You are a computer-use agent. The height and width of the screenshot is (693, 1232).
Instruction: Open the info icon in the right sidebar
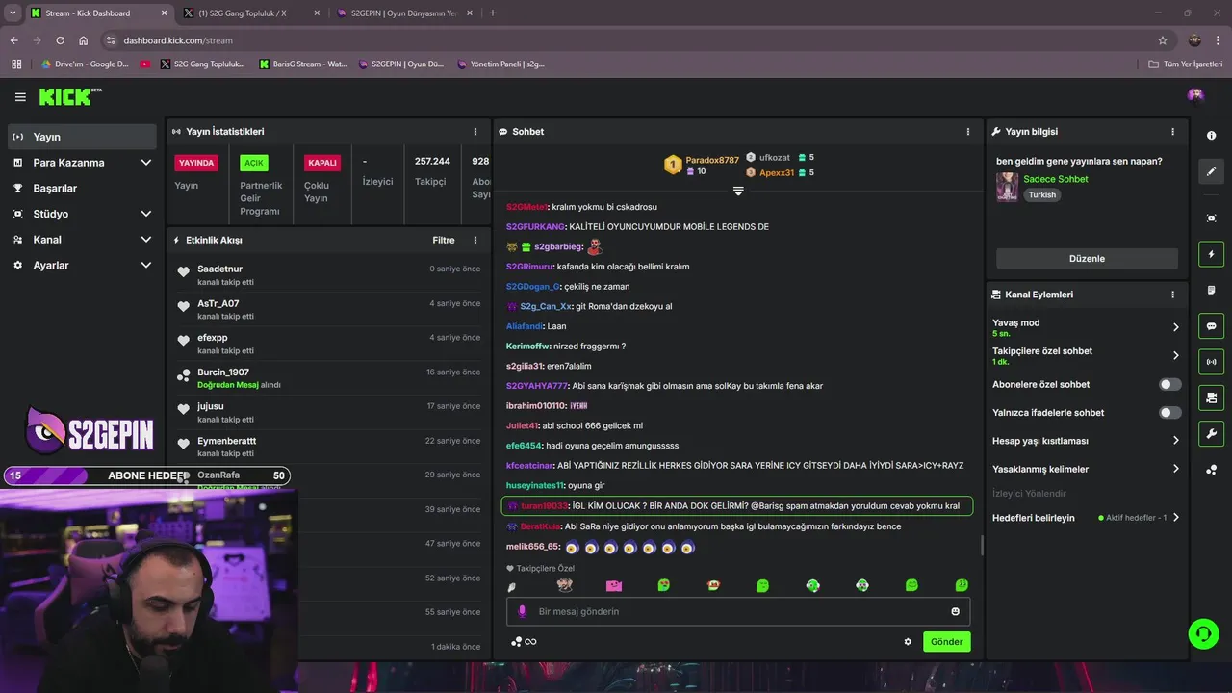[x=1211, y=136]
